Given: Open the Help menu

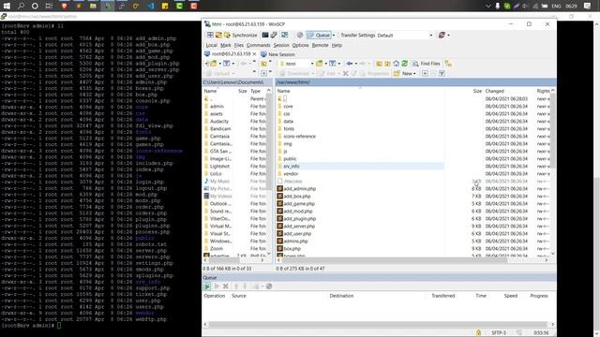Looking at the screenshot, I should (337, 45).
